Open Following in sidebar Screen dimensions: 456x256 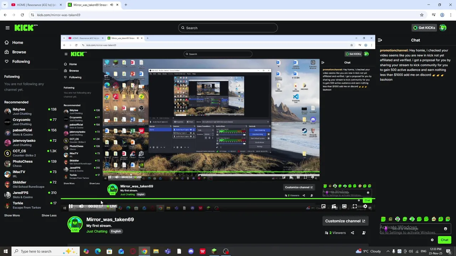pos(17,62)
